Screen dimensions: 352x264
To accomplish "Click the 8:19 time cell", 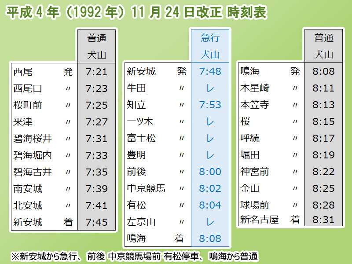I will [323, 155].
